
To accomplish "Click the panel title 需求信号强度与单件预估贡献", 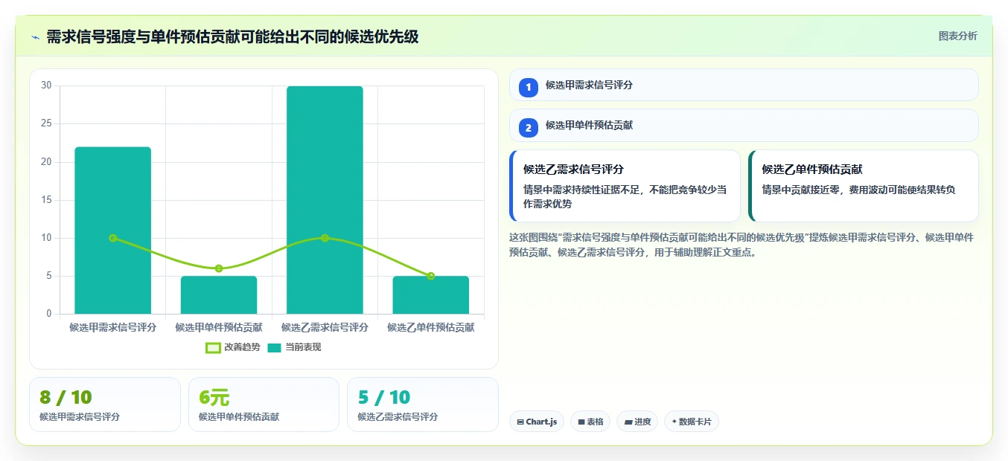I will [x=232, y=36].
